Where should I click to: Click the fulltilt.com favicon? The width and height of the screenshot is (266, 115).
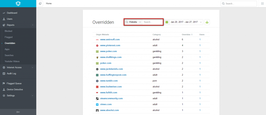click(x=97, y=93)
